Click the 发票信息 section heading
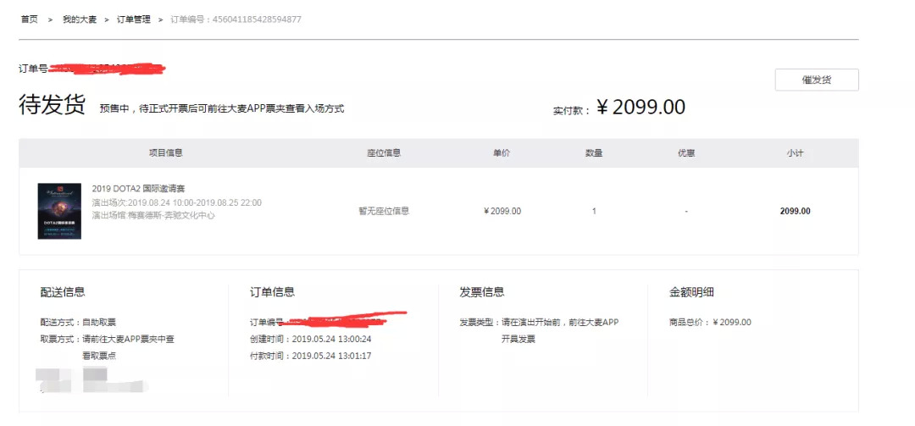The height and width of the screenshot is (426, 915). tap(482, 292)
